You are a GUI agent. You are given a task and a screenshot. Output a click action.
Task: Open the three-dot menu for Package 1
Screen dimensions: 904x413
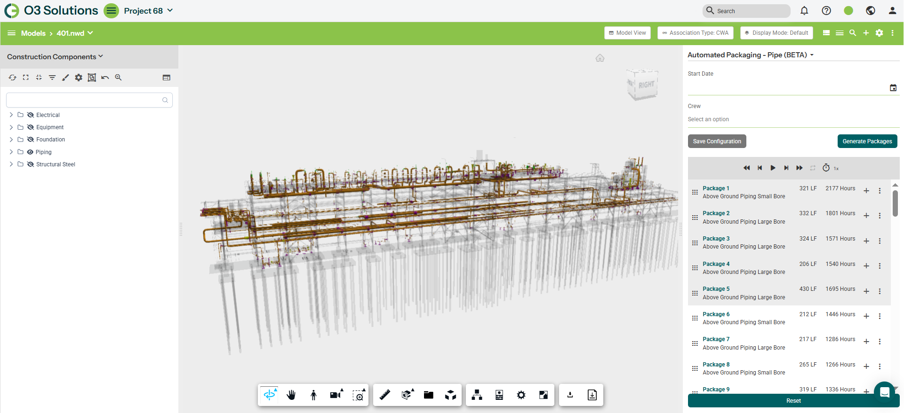pos(880,191)
